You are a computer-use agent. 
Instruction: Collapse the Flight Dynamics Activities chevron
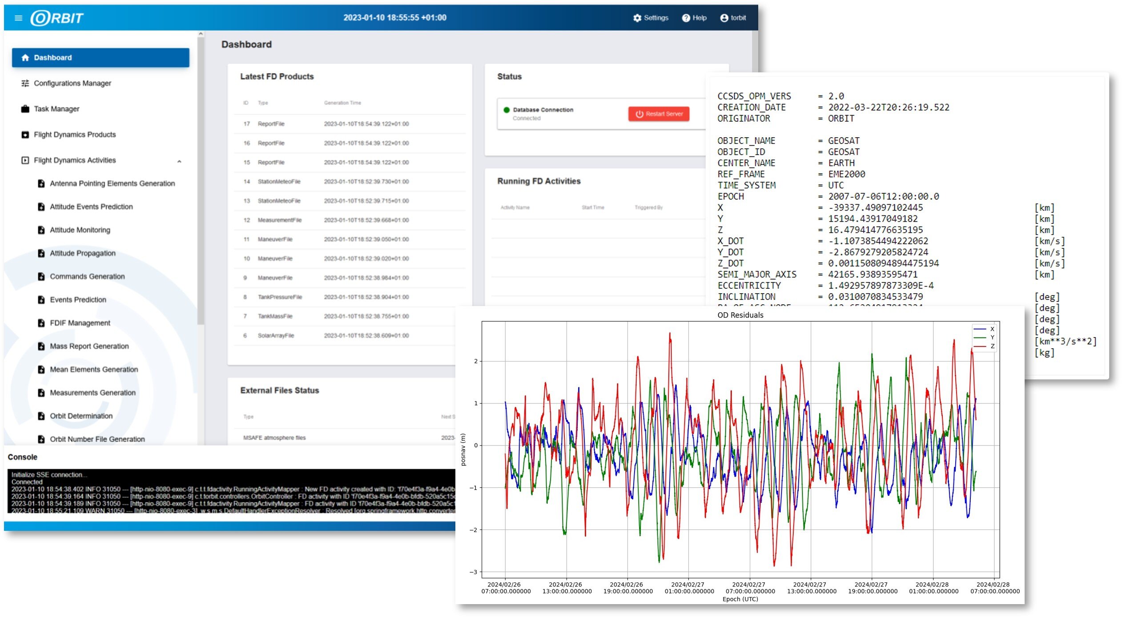pyautogui.click(x=179, y=161)
